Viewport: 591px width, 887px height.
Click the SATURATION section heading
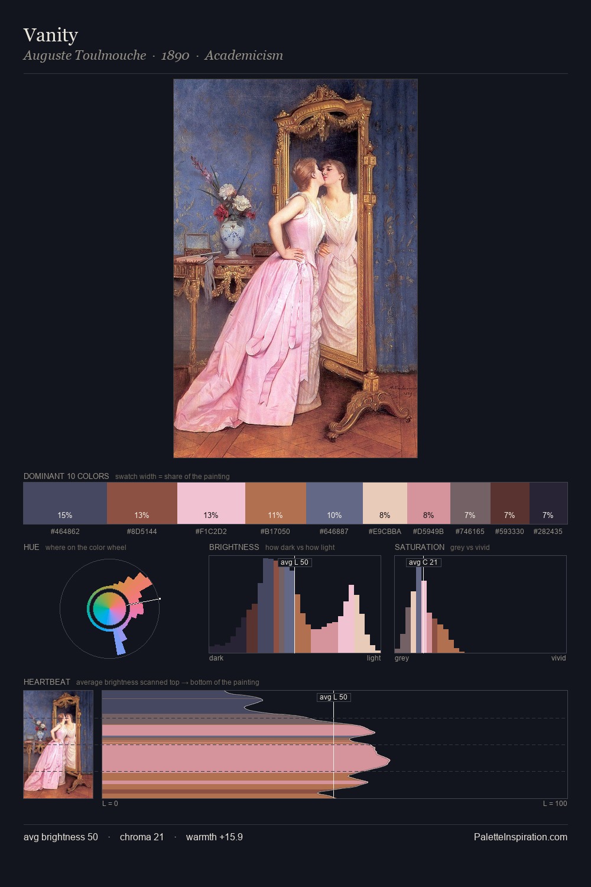[420, 547]
